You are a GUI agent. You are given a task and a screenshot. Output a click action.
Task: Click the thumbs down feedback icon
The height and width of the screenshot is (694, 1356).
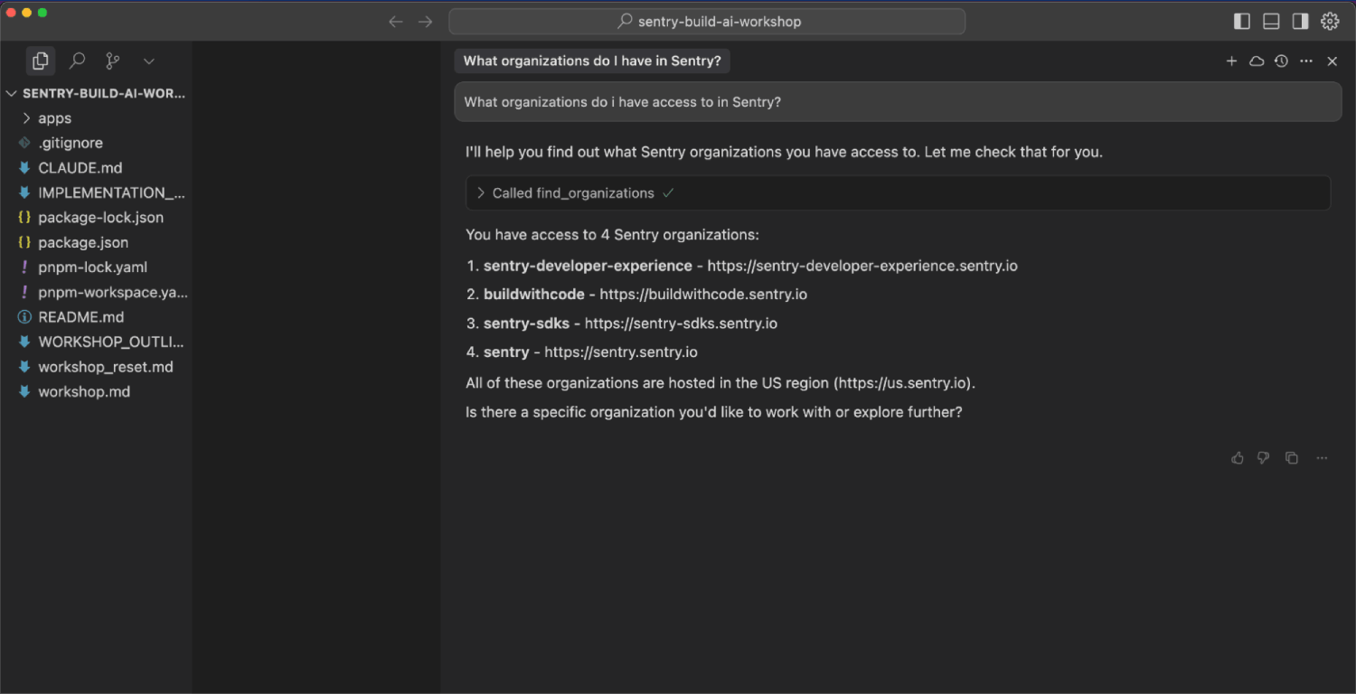(x=1264, y=458)
